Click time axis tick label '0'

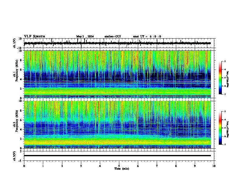coord(24,166)
